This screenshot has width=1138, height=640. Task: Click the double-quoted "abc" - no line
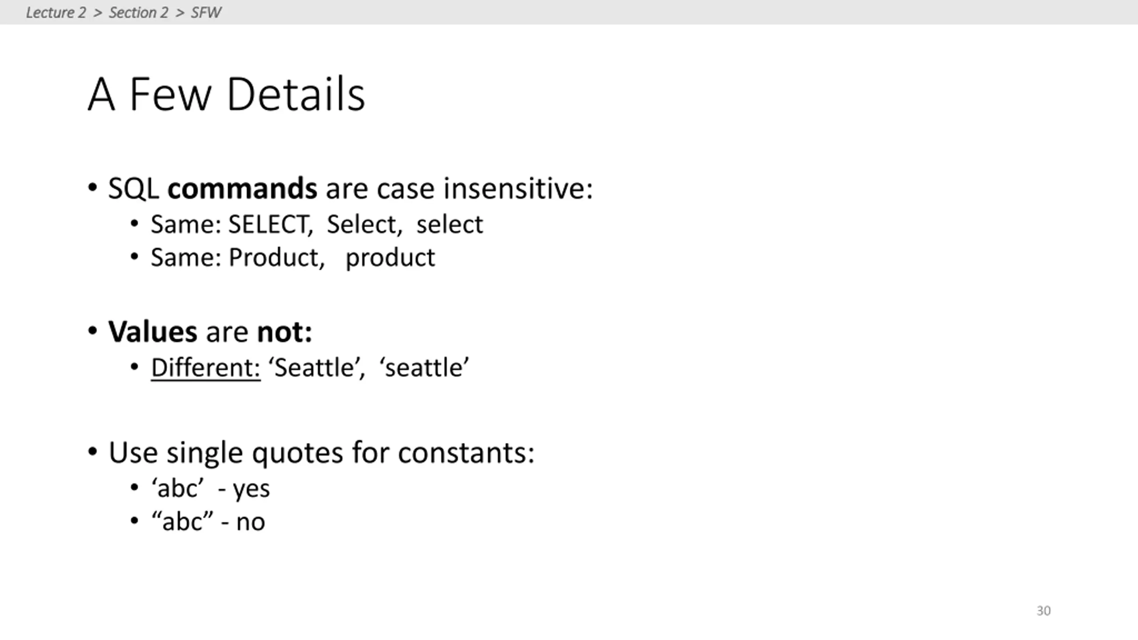[x=208, y=522]
